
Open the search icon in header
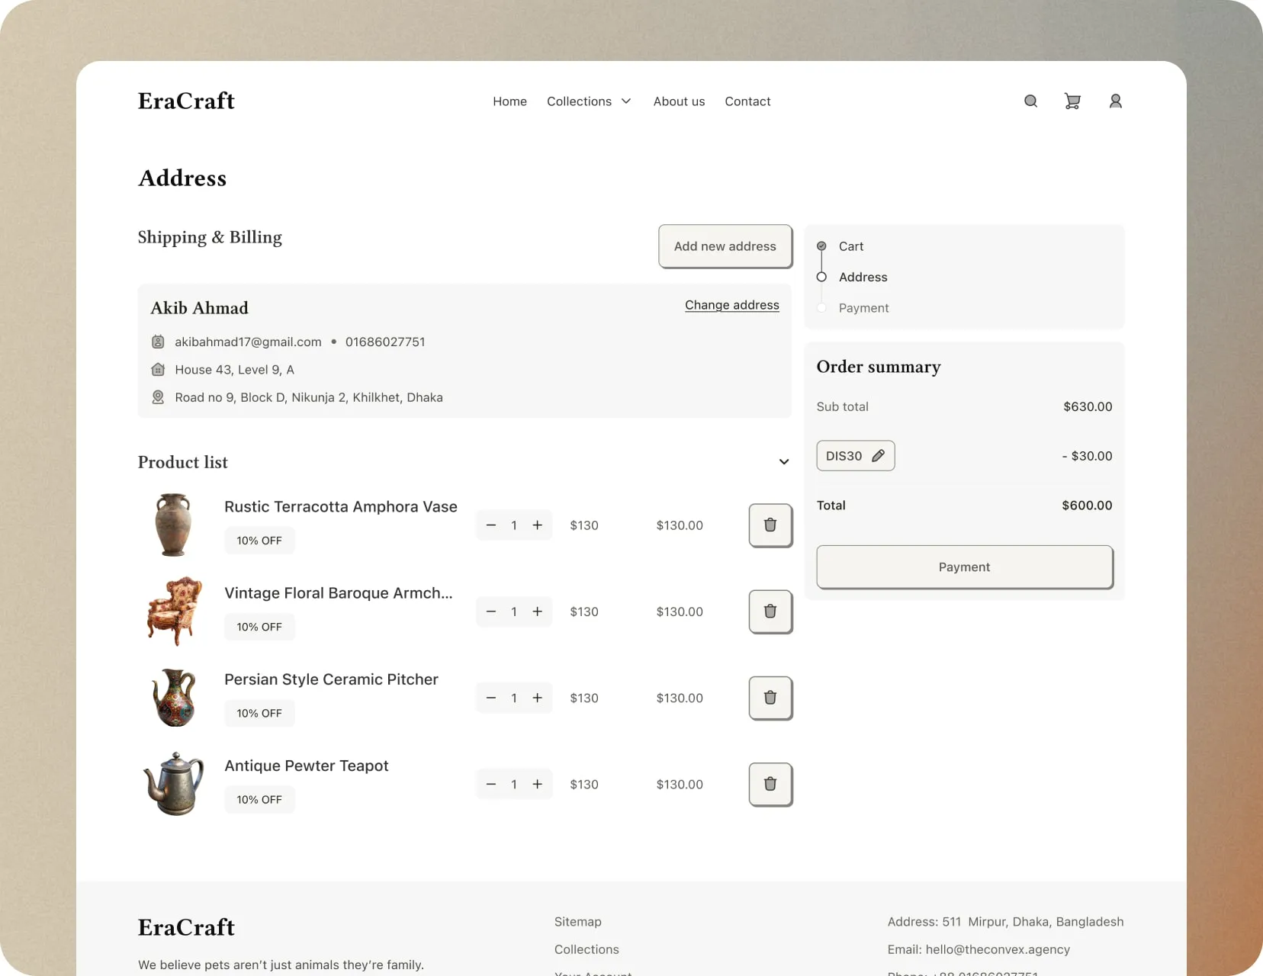pyautogui.click(x=1030, y=101)
